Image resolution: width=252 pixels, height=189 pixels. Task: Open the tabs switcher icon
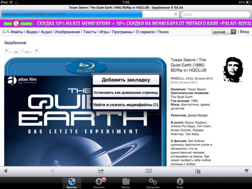198,171
